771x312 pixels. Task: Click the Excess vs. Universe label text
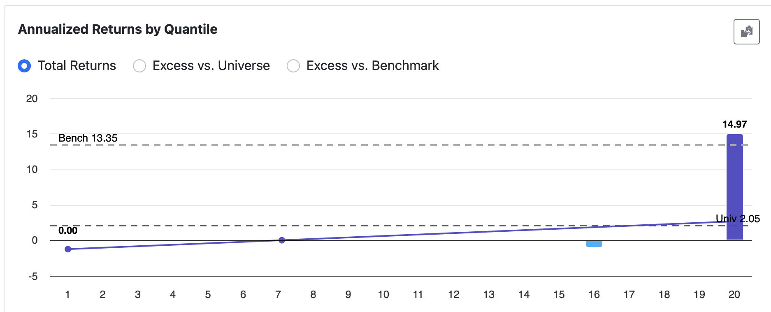(x=211, y=66)
